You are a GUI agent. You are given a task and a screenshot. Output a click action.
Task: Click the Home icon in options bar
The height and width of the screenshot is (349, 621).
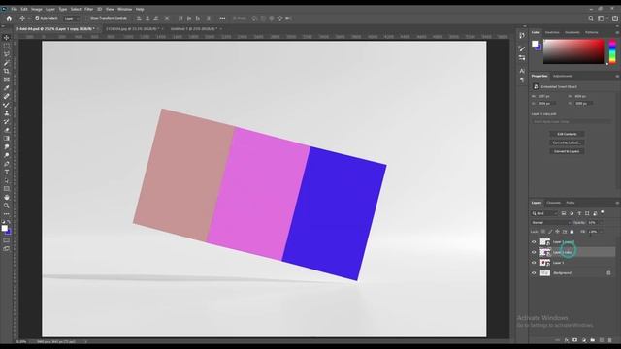(9, 18)
